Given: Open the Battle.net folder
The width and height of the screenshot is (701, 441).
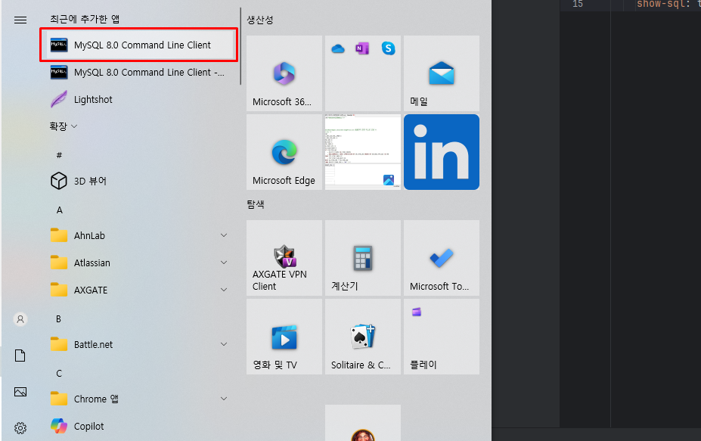Looking at the screenshot, I should tap(138, 345).
